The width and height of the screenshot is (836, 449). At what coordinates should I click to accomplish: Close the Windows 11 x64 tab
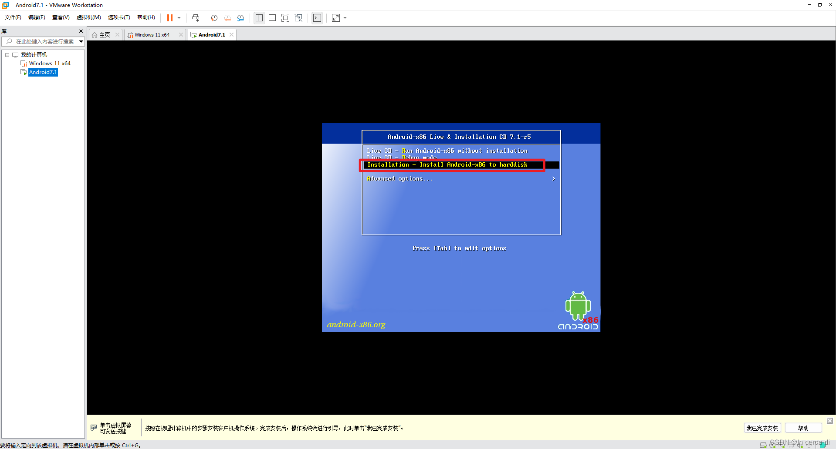(x=181, y=35)
